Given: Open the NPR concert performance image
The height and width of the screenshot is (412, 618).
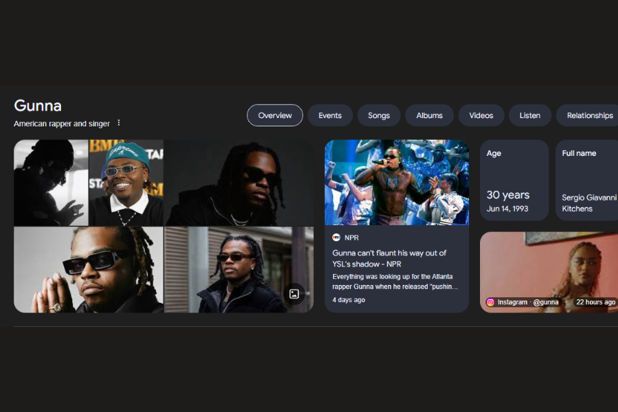Looking at the screenshot, I should click(x=397, y=183).
